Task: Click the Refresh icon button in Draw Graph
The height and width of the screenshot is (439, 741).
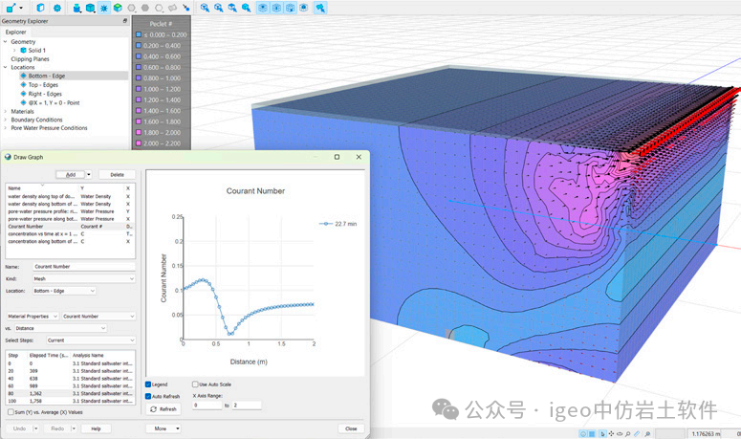Action: (x=163, y=408)
